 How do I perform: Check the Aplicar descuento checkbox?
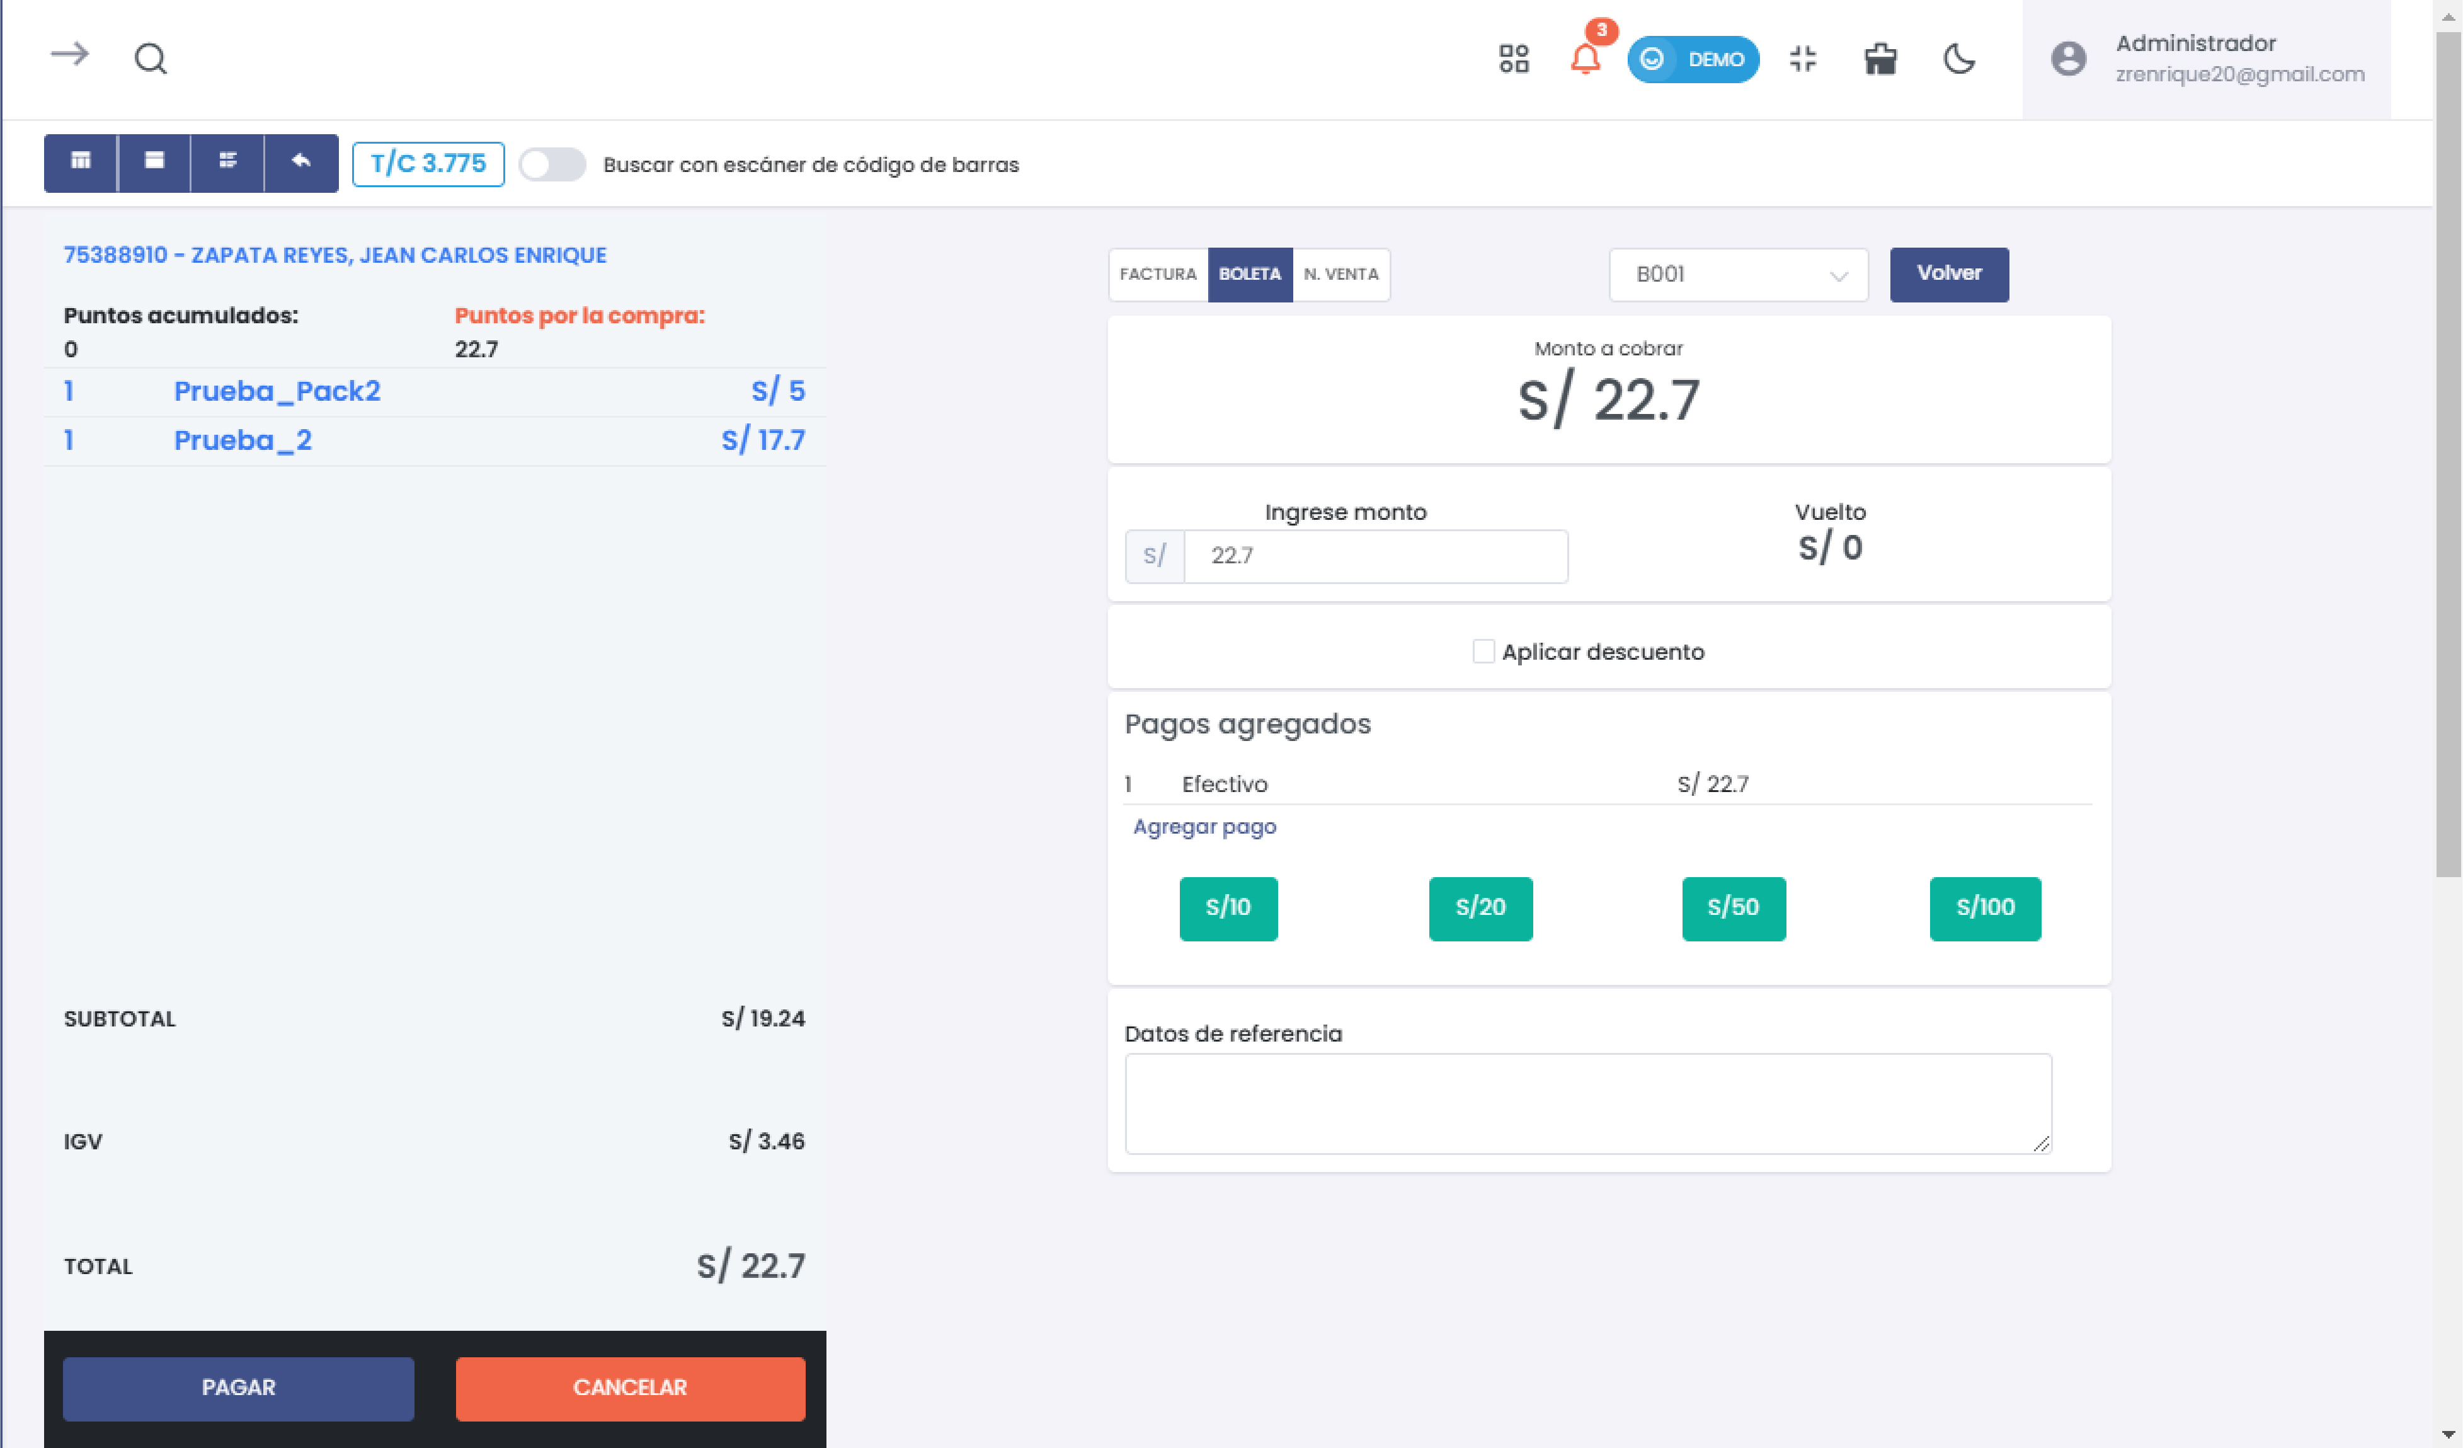[x=1483, y=651]
